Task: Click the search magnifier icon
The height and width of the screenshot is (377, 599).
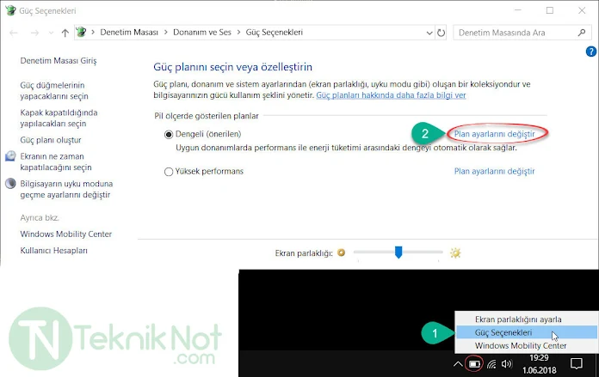Action: pyautogui.click(x=582, y=33)
